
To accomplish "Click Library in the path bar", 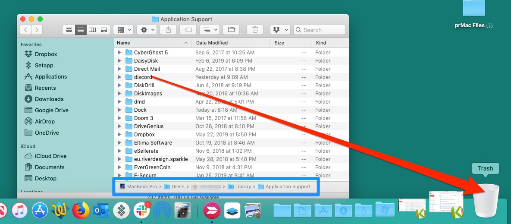I will point(239,186).
